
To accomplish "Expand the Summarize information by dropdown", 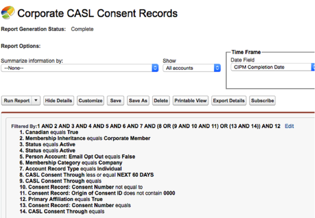I will click(x=80, y=68).
